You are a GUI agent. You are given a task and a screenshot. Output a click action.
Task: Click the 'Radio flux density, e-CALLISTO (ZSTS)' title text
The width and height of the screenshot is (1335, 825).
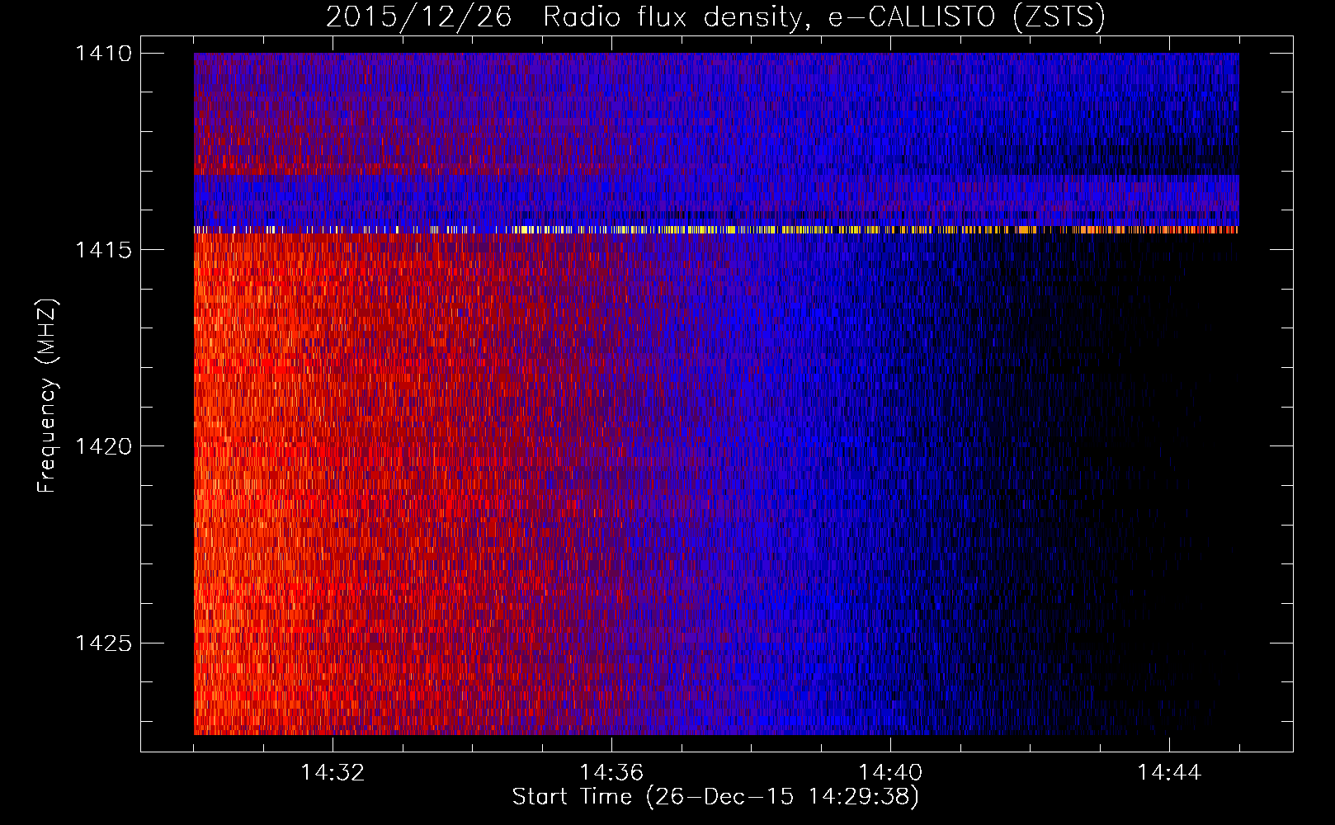(x=824, y=17)
